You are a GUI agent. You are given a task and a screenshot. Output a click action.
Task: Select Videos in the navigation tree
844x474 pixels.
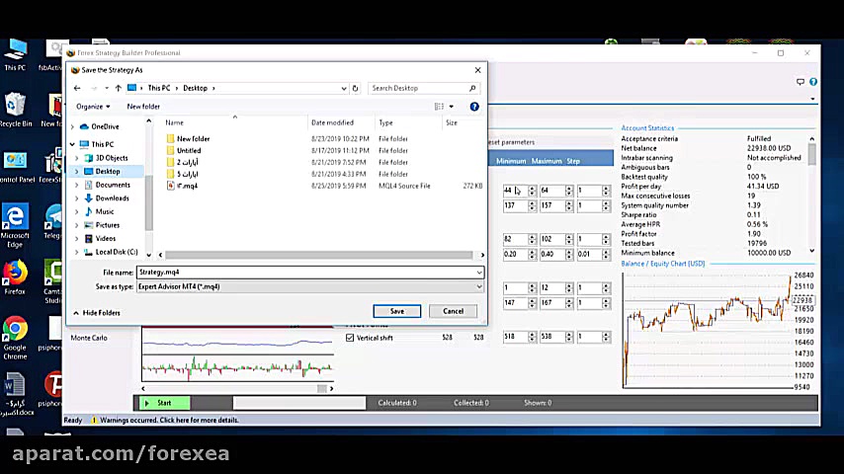click(101, 238)
